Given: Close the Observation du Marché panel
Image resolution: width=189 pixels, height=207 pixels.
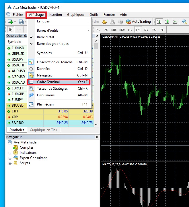Looking at the screenshot, I should pyautogui.click(x=97, y=36).
